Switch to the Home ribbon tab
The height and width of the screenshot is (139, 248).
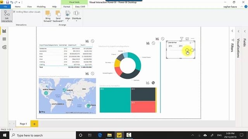pos(17,7)
